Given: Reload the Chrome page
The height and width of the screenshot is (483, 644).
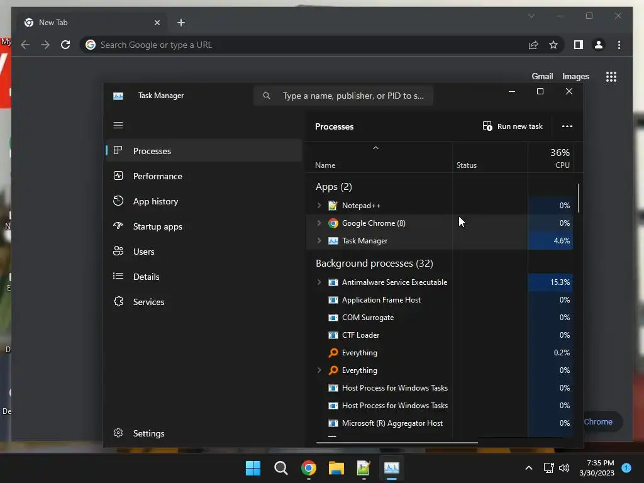Looking at the screenshot, I should [x=65, y=45].
